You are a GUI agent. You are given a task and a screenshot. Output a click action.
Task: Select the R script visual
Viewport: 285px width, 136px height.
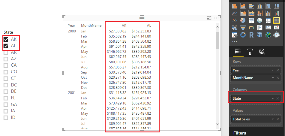(251, 35)
